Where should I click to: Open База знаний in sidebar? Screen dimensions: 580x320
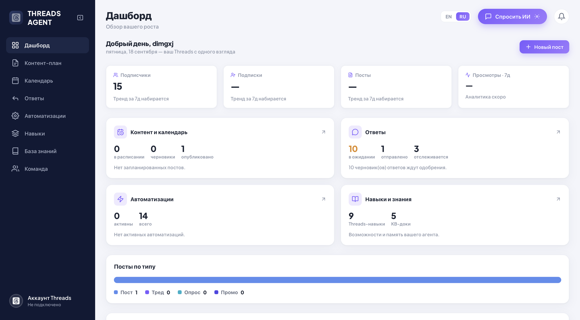(48, 151)
